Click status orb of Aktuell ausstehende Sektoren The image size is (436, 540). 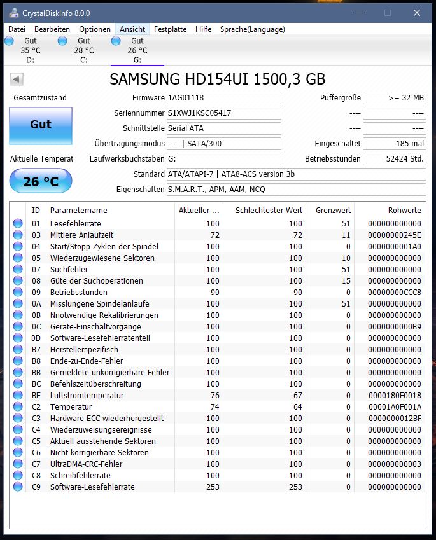click(18, 441)
